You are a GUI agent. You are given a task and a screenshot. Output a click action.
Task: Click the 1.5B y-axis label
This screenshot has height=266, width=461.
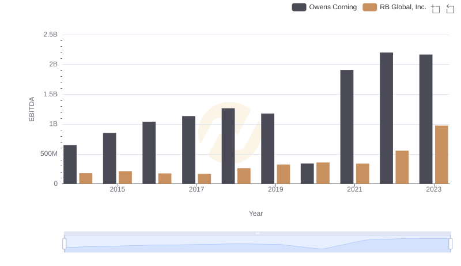point(51,94)
